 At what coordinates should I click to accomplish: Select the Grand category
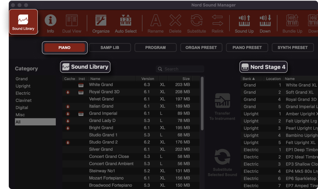tap(21, 79)
